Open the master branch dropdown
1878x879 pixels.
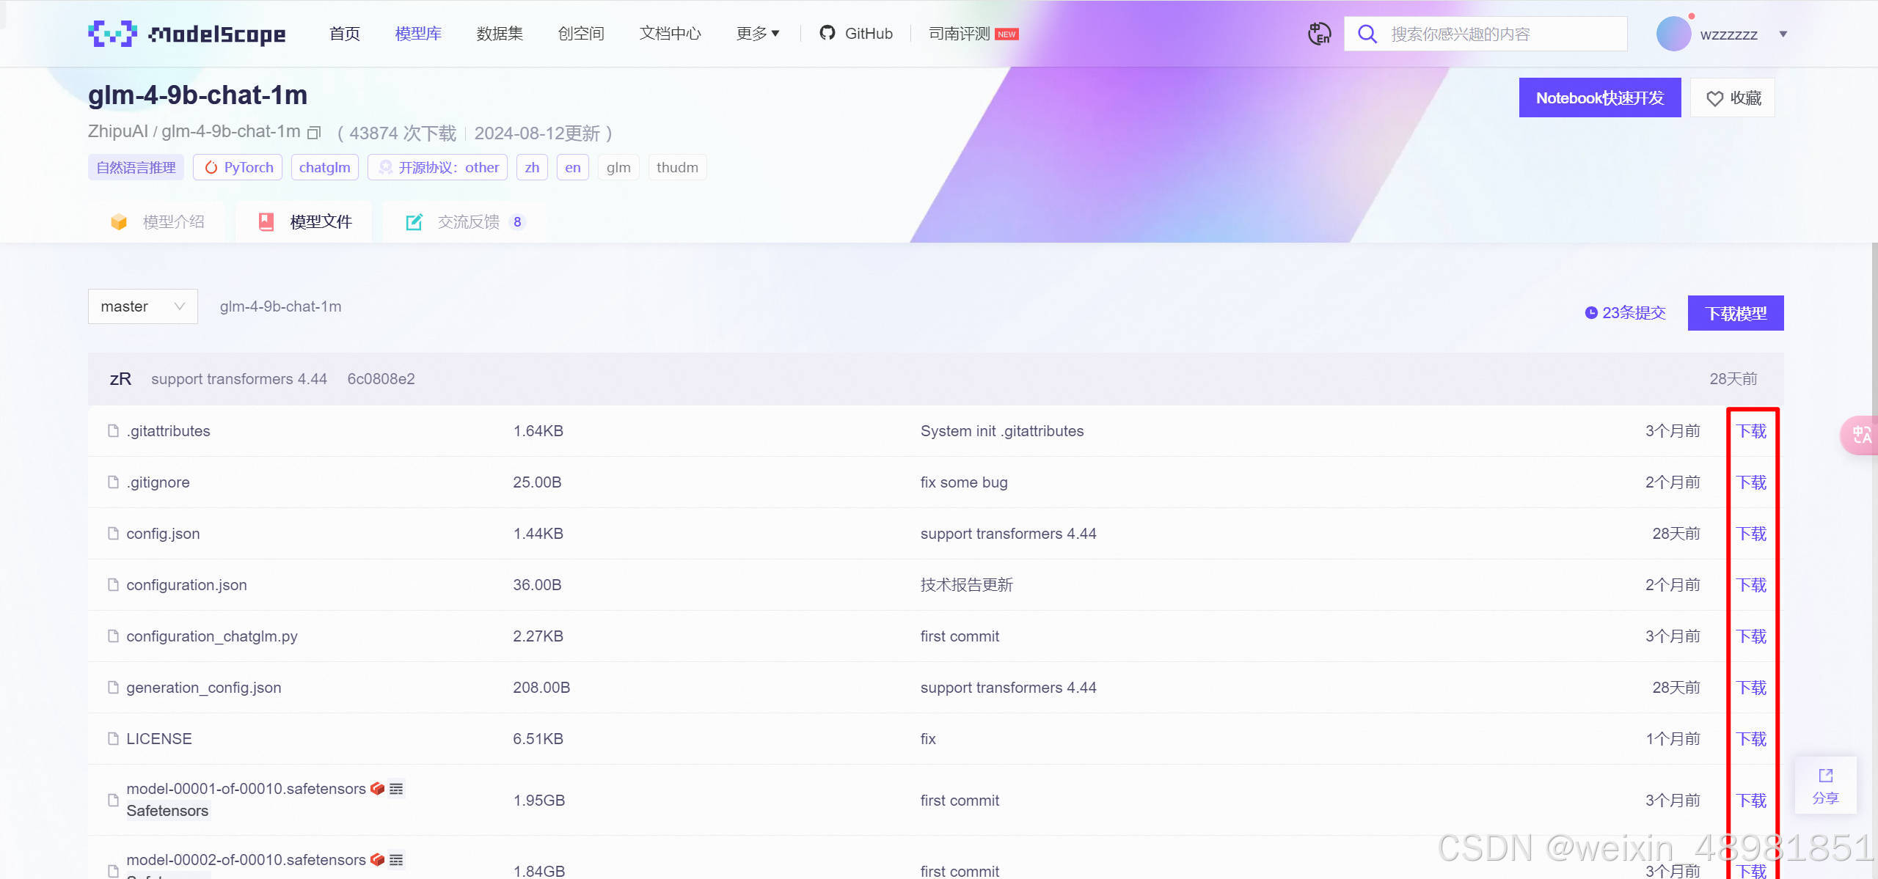[142, 306]
